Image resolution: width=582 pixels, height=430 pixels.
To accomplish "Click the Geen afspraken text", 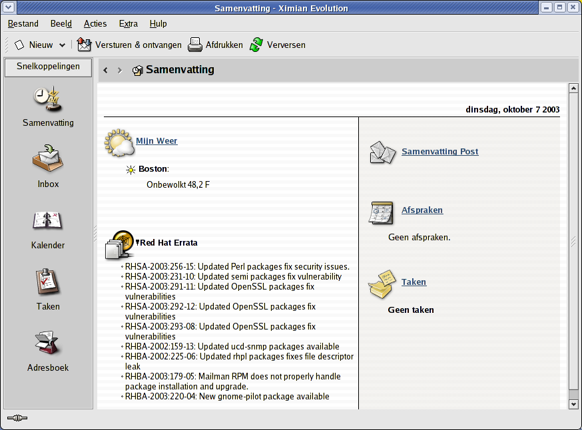I will tap(419, 238).
